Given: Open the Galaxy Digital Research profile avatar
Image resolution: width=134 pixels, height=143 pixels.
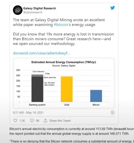Looking at the screenshot, I should coord(18,10).
